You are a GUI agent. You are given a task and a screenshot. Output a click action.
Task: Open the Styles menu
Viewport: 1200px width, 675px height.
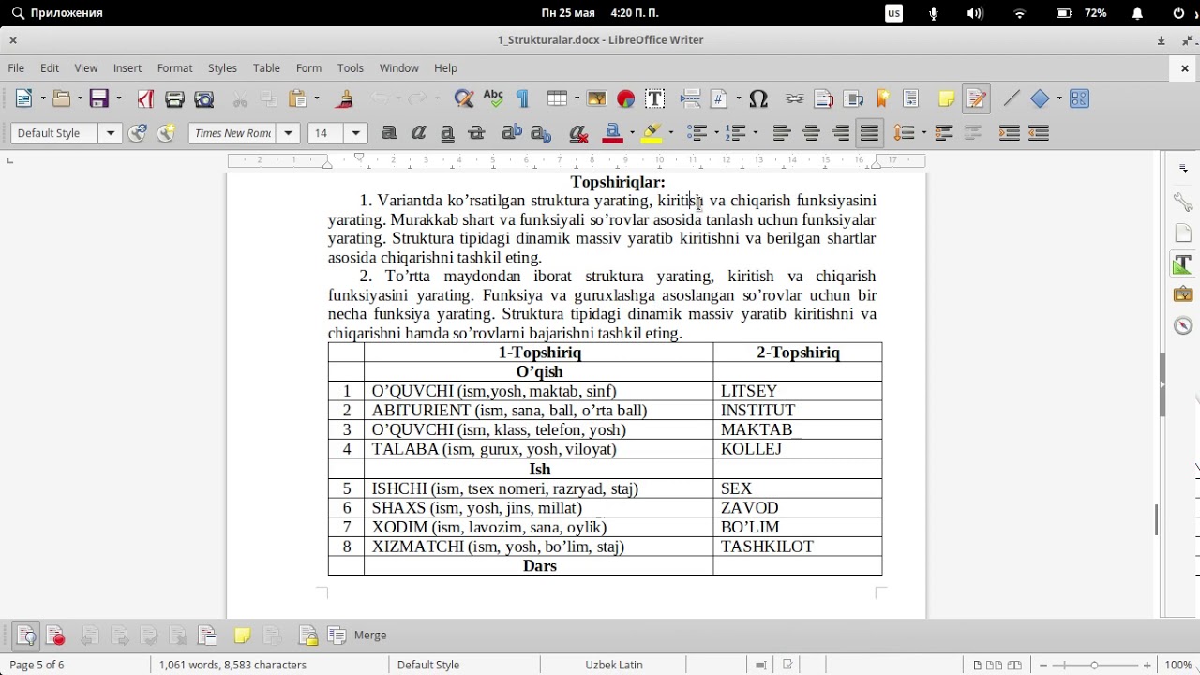coord(222,68)
